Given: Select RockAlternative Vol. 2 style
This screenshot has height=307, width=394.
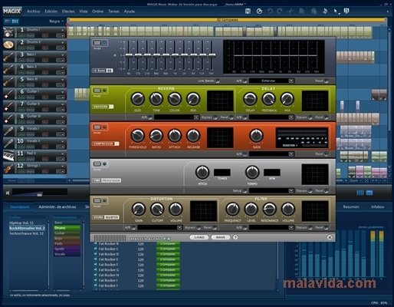Looking at the screenshot, I should [27, 228].
